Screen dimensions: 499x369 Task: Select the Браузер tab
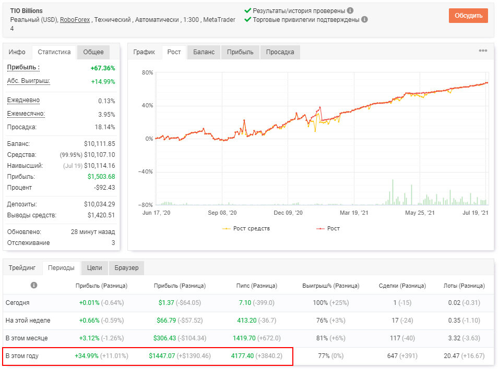click(126, 268)
